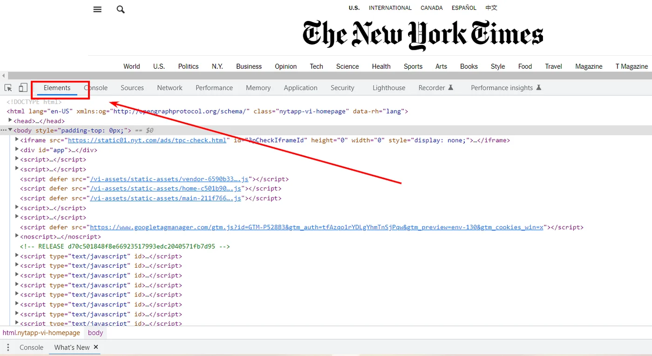Open the Opinion section

(x=286, y=66)
